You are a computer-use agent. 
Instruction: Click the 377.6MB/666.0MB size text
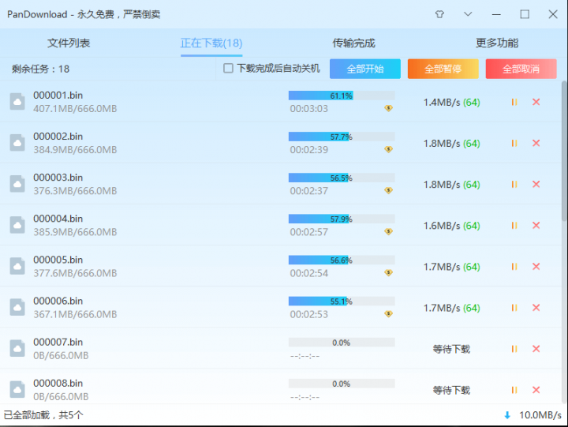tap(75, 273)
